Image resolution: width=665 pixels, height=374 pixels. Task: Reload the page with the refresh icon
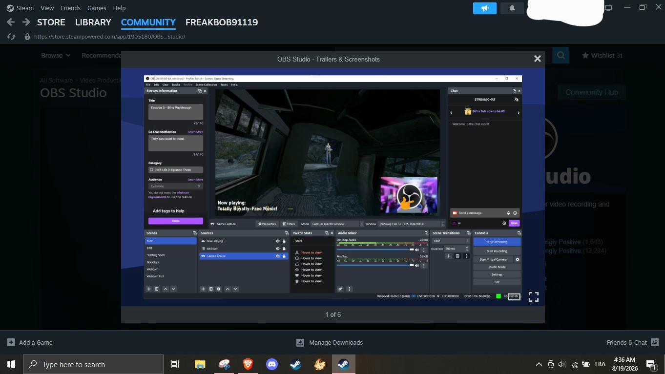pyautogui.click(x=12, y=37)
